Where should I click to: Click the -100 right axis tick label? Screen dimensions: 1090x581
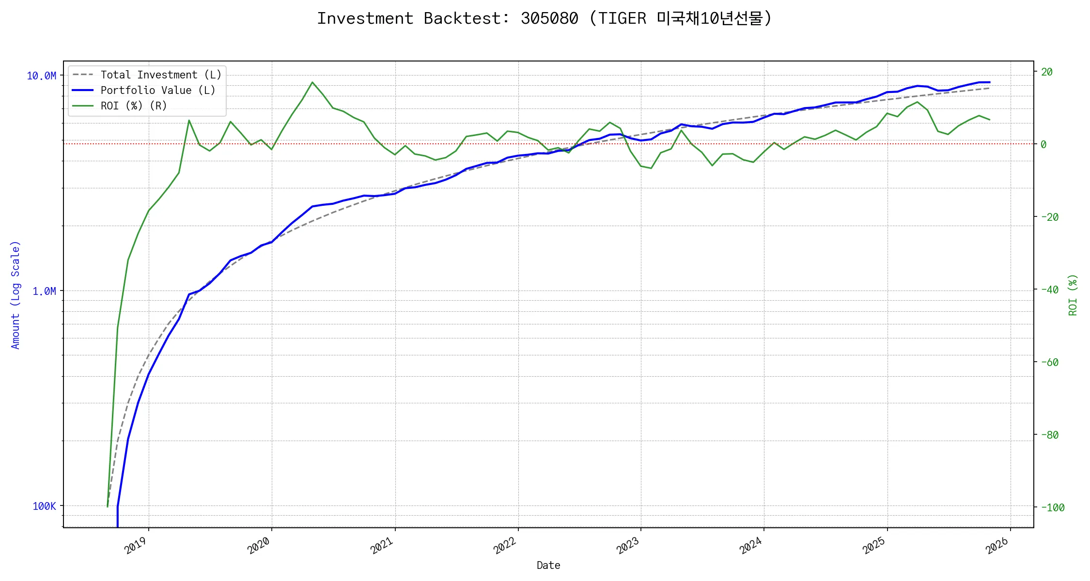click(1053, 508)
